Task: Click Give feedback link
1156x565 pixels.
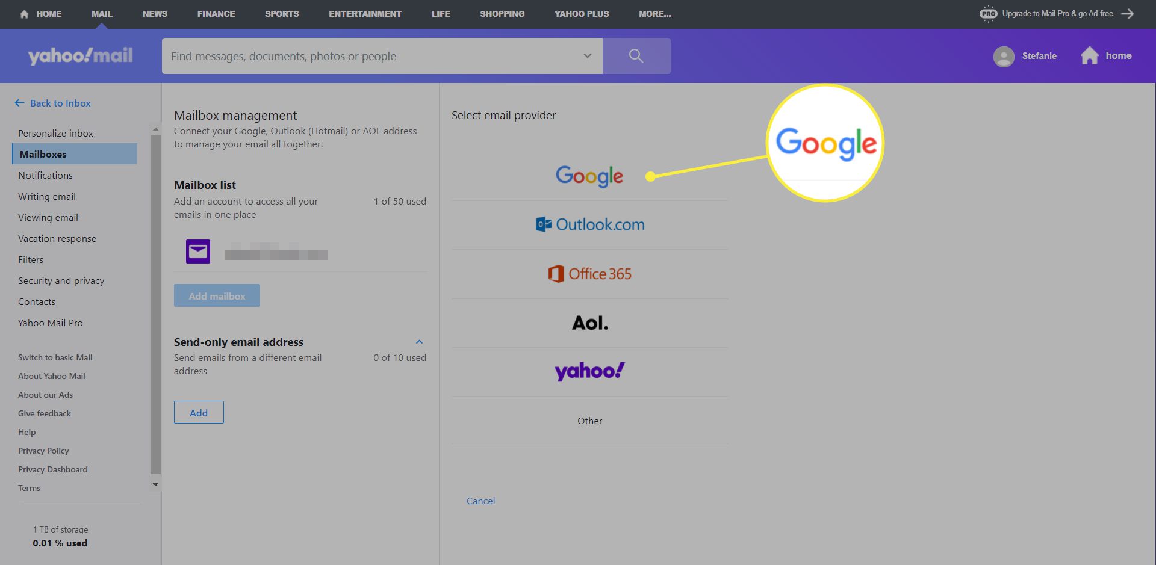Action: [44, 413]
